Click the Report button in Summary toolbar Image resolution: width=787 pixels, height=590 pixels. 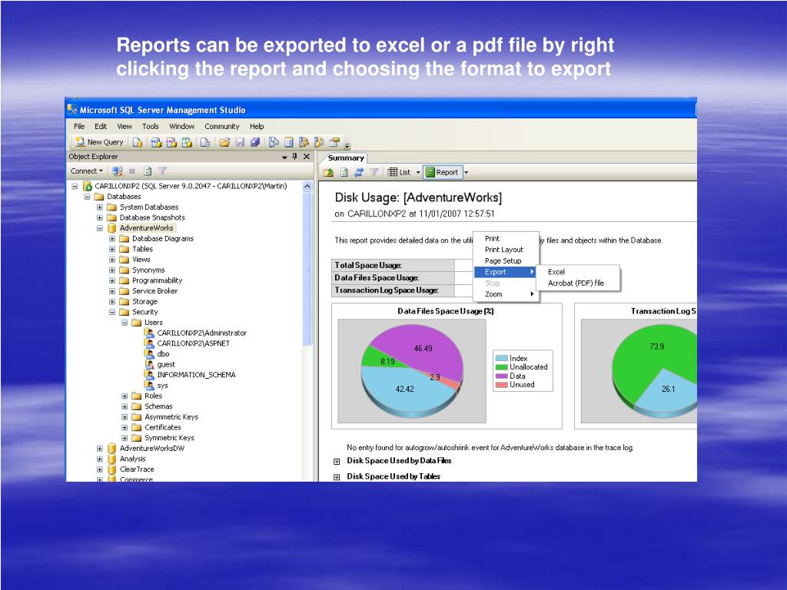coord(442,173)
